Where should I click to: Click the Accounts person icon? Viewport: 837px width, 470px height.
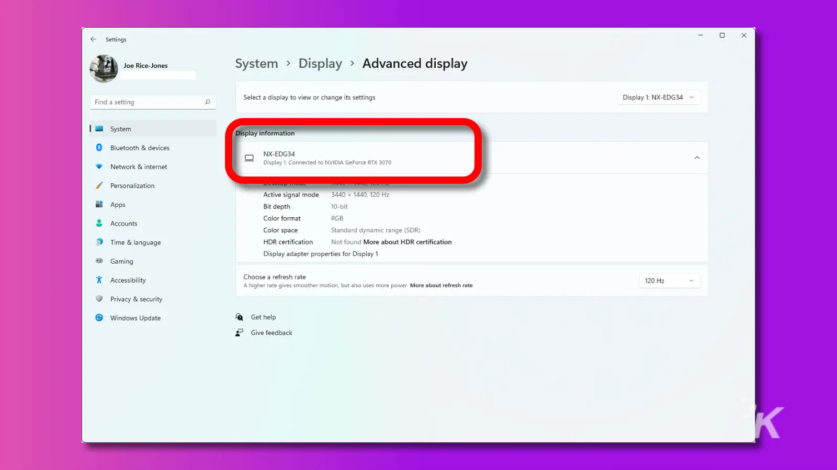click(x=99, y=223)
